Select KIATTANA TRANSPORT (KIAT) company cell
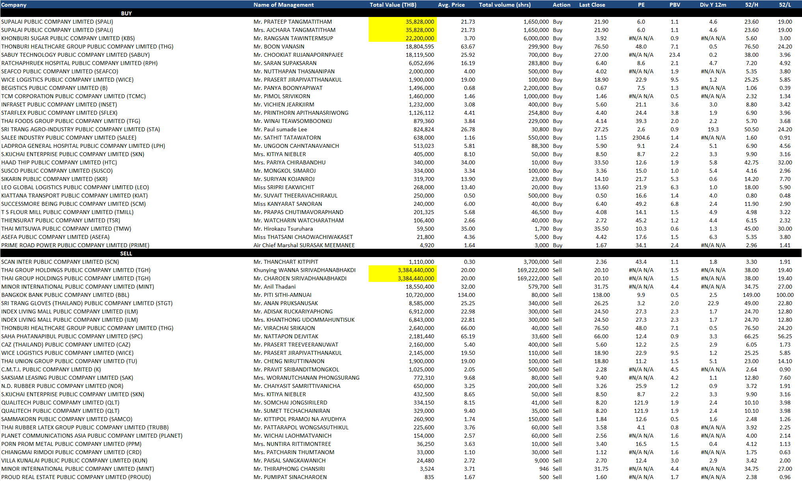The height and width of the screenshot is (481, 802). (x=74, y=196)
